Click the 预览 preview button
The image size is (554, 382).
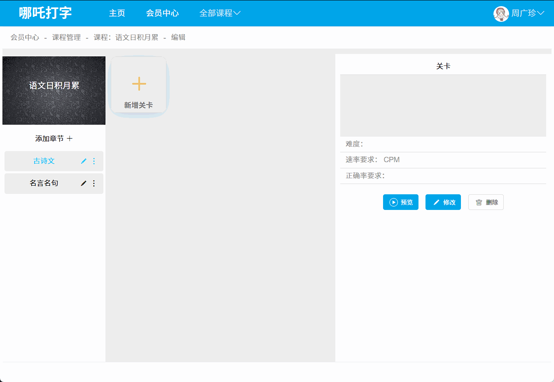click(x=401, y=202)
